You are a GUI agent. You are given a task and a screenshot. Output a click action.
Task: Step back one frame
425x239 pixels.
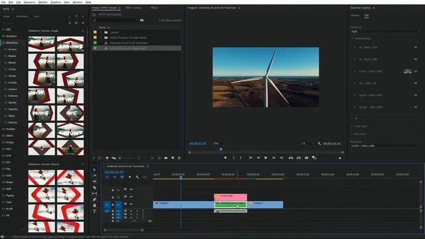pyautogui.click(x=258, y=158)
